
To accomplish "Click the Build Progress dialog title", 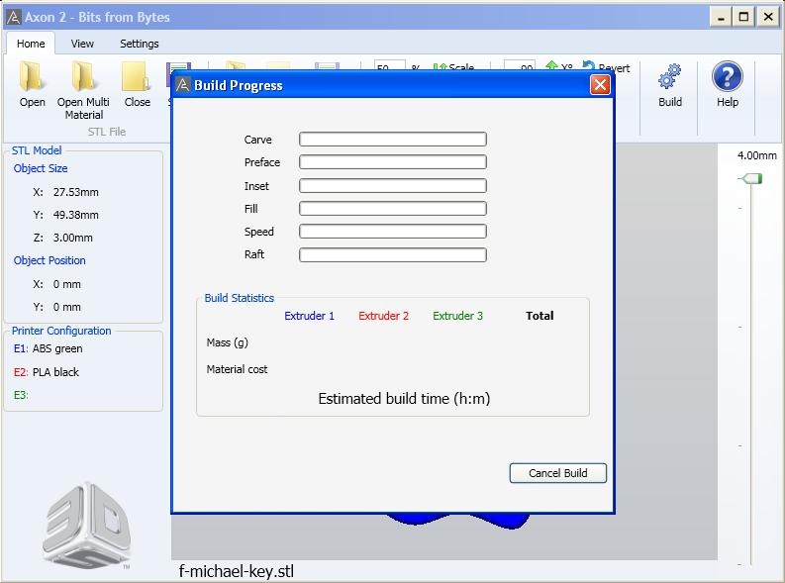I will [x=239, y=85].
